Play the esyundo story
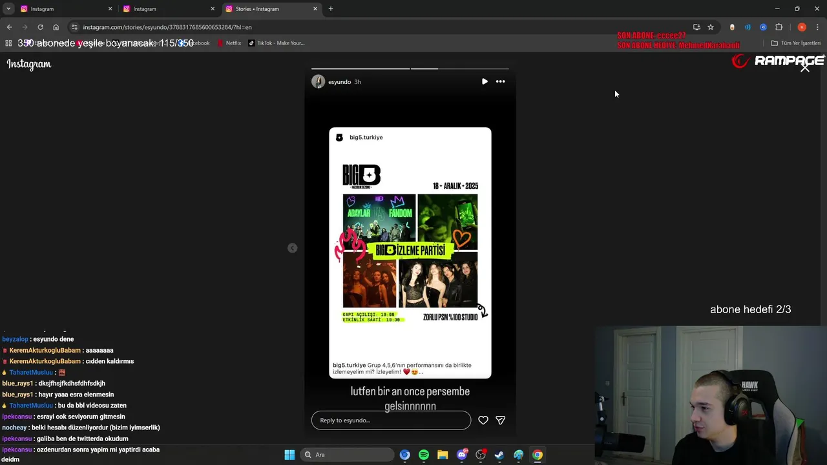The width and height of the screenshot is (827, 465). 485,81
